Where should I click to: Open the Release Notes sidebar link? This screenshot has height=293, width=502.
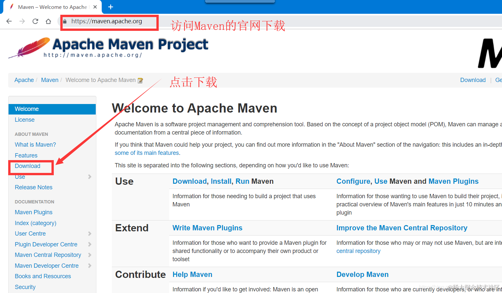click(x=34, y=187)
